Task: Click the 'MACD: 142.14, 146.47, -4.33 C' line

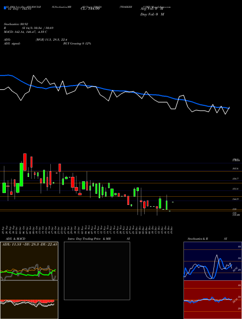Action: (26, 32)
